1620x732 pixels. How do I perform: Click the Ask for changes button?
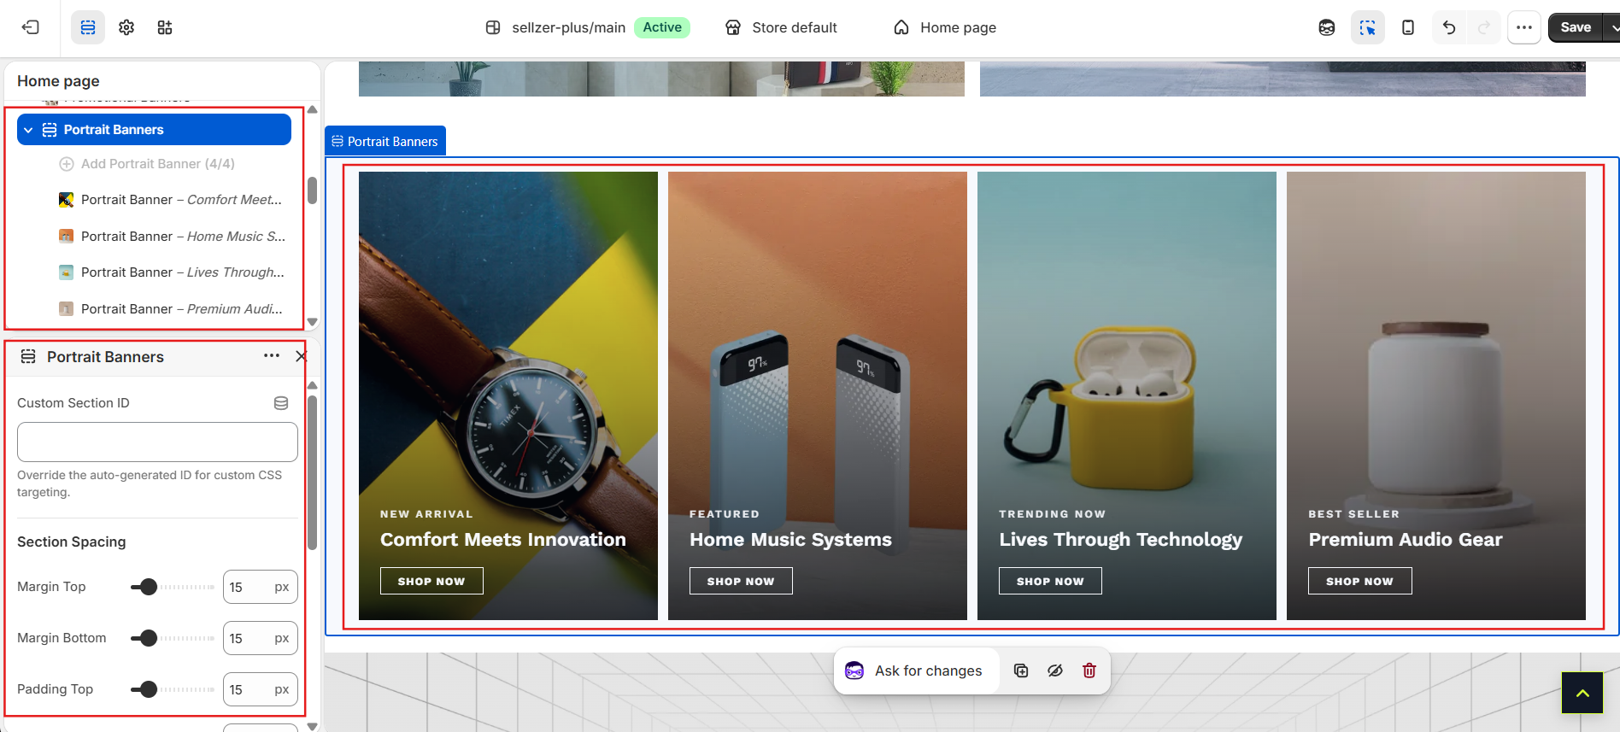[x=916, y=671]
